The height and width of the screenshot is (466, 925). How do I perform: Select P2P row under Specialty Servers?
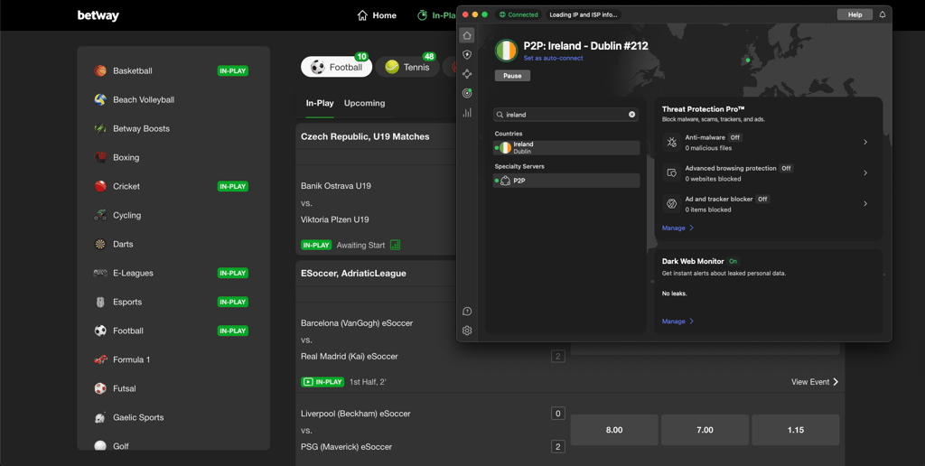[x=566, y=181]
